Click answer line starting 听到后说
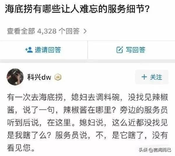The width and height of the screenshot is (175, 156). pyautogui.click(x=87, y=123)
